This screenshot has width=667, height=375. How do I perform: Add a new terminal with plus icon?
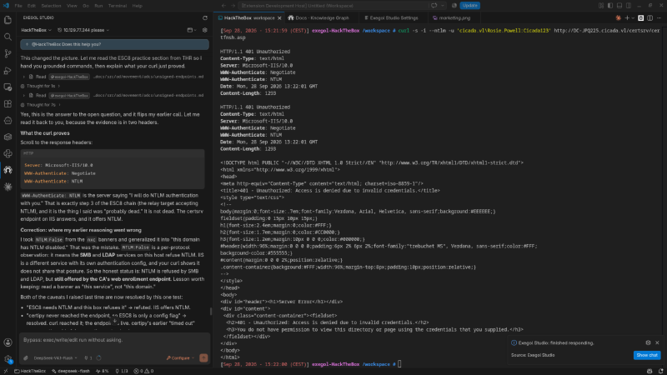(627, 17)
